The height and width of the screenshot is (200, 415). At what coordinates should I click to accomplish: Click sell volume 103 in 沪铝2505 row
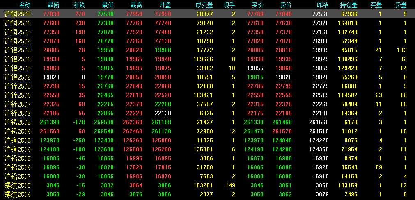(402, 50)
